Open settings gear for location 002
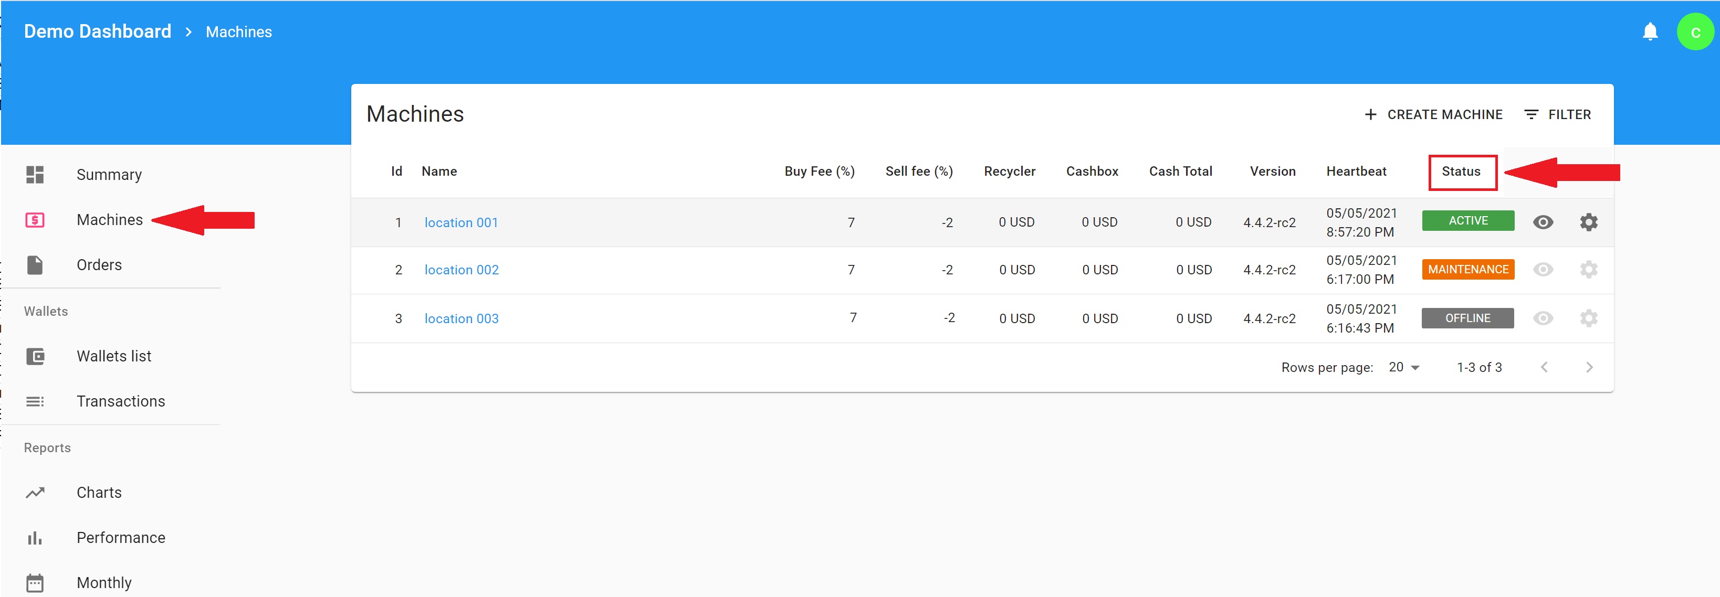1720x597 pixels. pos(1588,270)
